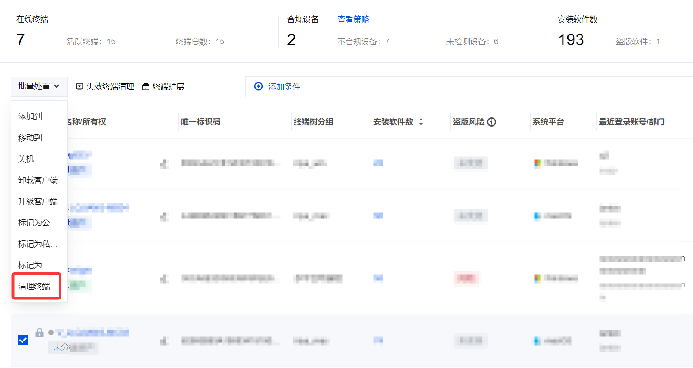Click the 失效终端清理 icon
The width and height of the screenshot is (693, 368).
80,87
